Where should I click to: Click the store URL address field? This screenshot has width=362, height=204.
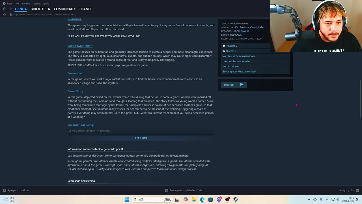pos(45,14)
